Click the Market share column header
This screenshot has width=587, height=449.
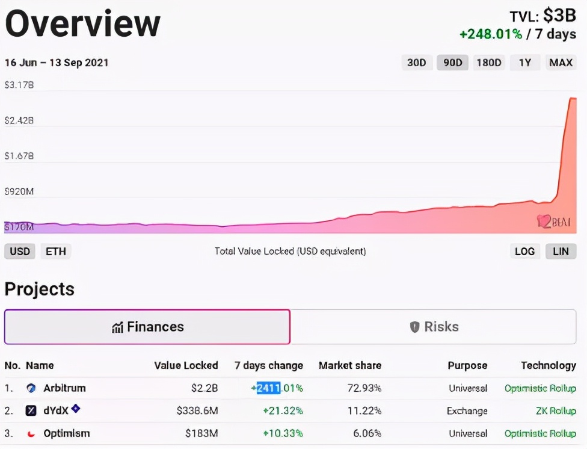[x=350, y=365]
